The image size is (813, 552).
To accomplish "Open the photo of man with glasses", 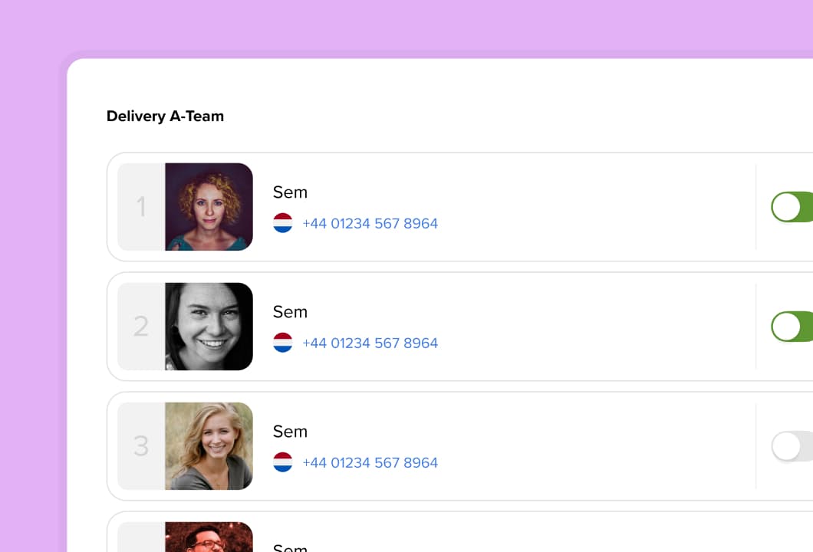I will (209, 537).
